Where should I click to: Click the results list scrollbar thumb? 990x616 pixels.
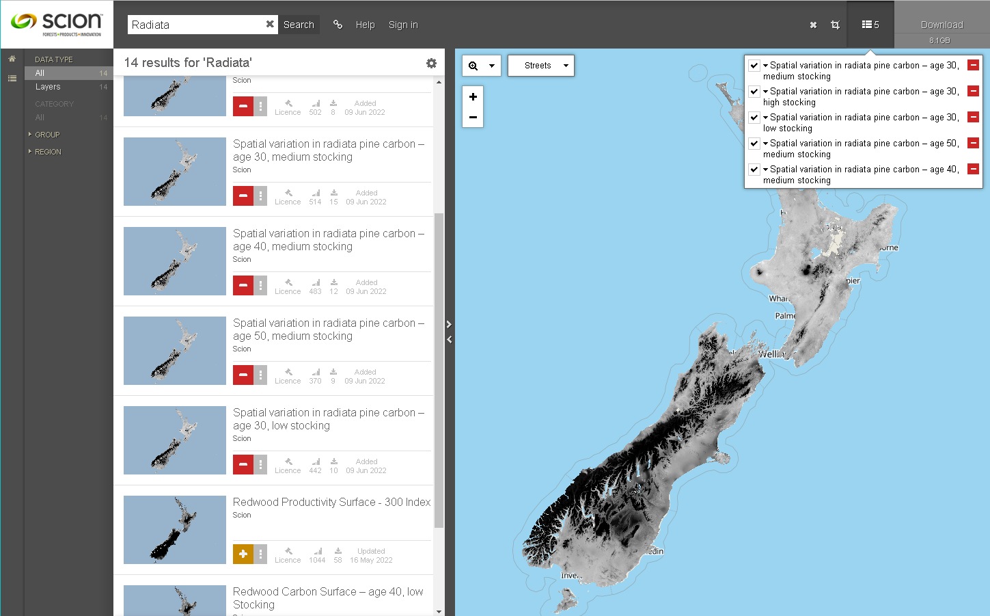(x=439, y=370)
